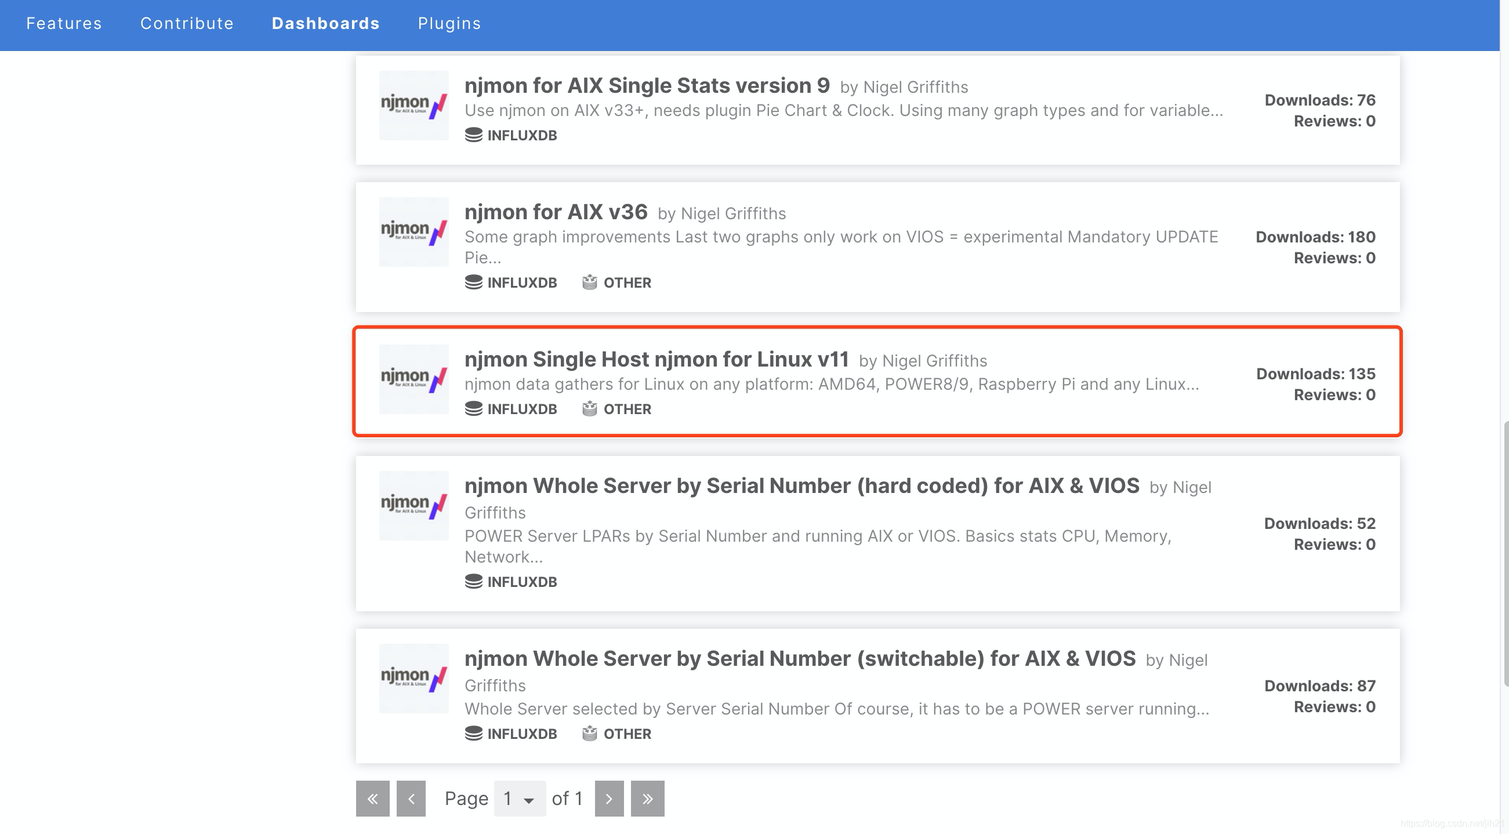Jump to last page double-right arrow
1509x834 pixels.
[647, 798]
